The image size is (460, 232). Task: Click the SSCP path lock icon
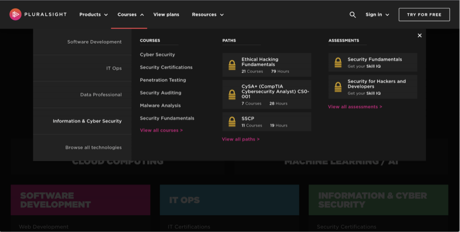click(x=232, y=122)
